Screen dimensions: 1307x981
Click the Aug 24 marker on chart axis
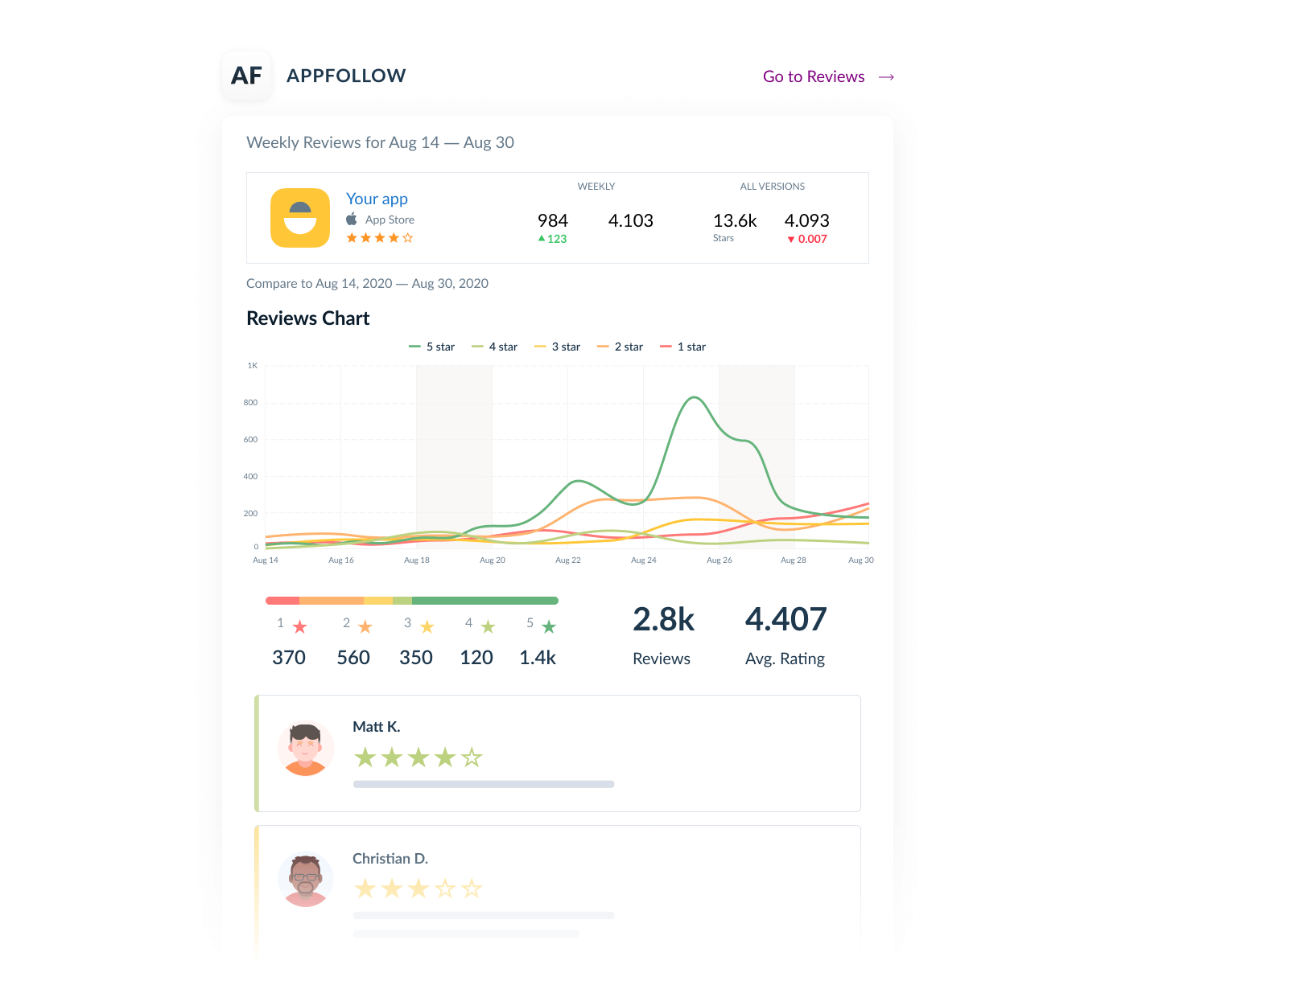coord(643,560)
